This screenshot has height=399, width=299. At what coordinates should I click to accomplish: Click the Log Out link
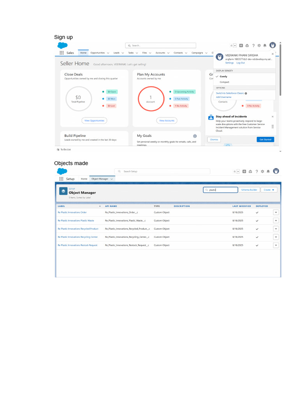(x=241, y=63)
